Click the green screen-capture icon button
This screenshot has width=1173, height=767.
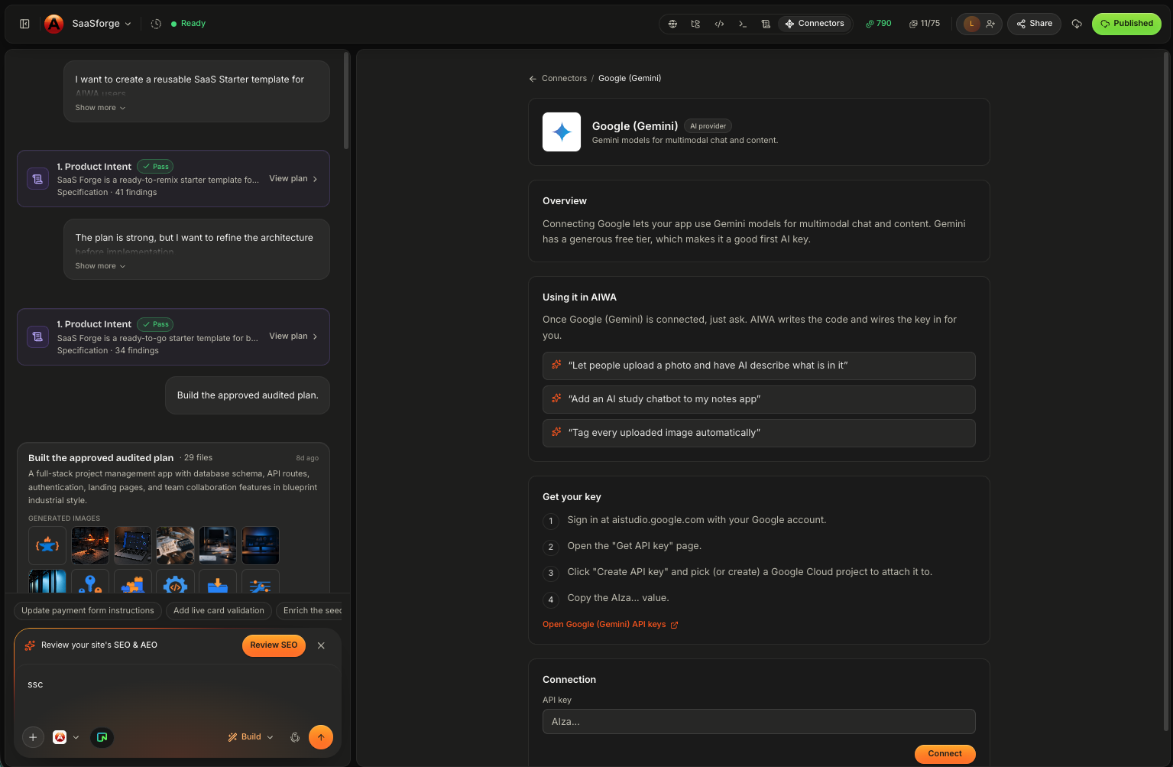(x=102, y=737)
